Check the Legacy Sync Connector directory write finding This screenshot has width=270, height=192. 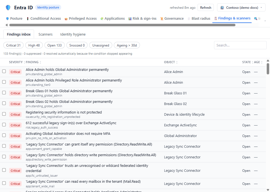(4, 156)
